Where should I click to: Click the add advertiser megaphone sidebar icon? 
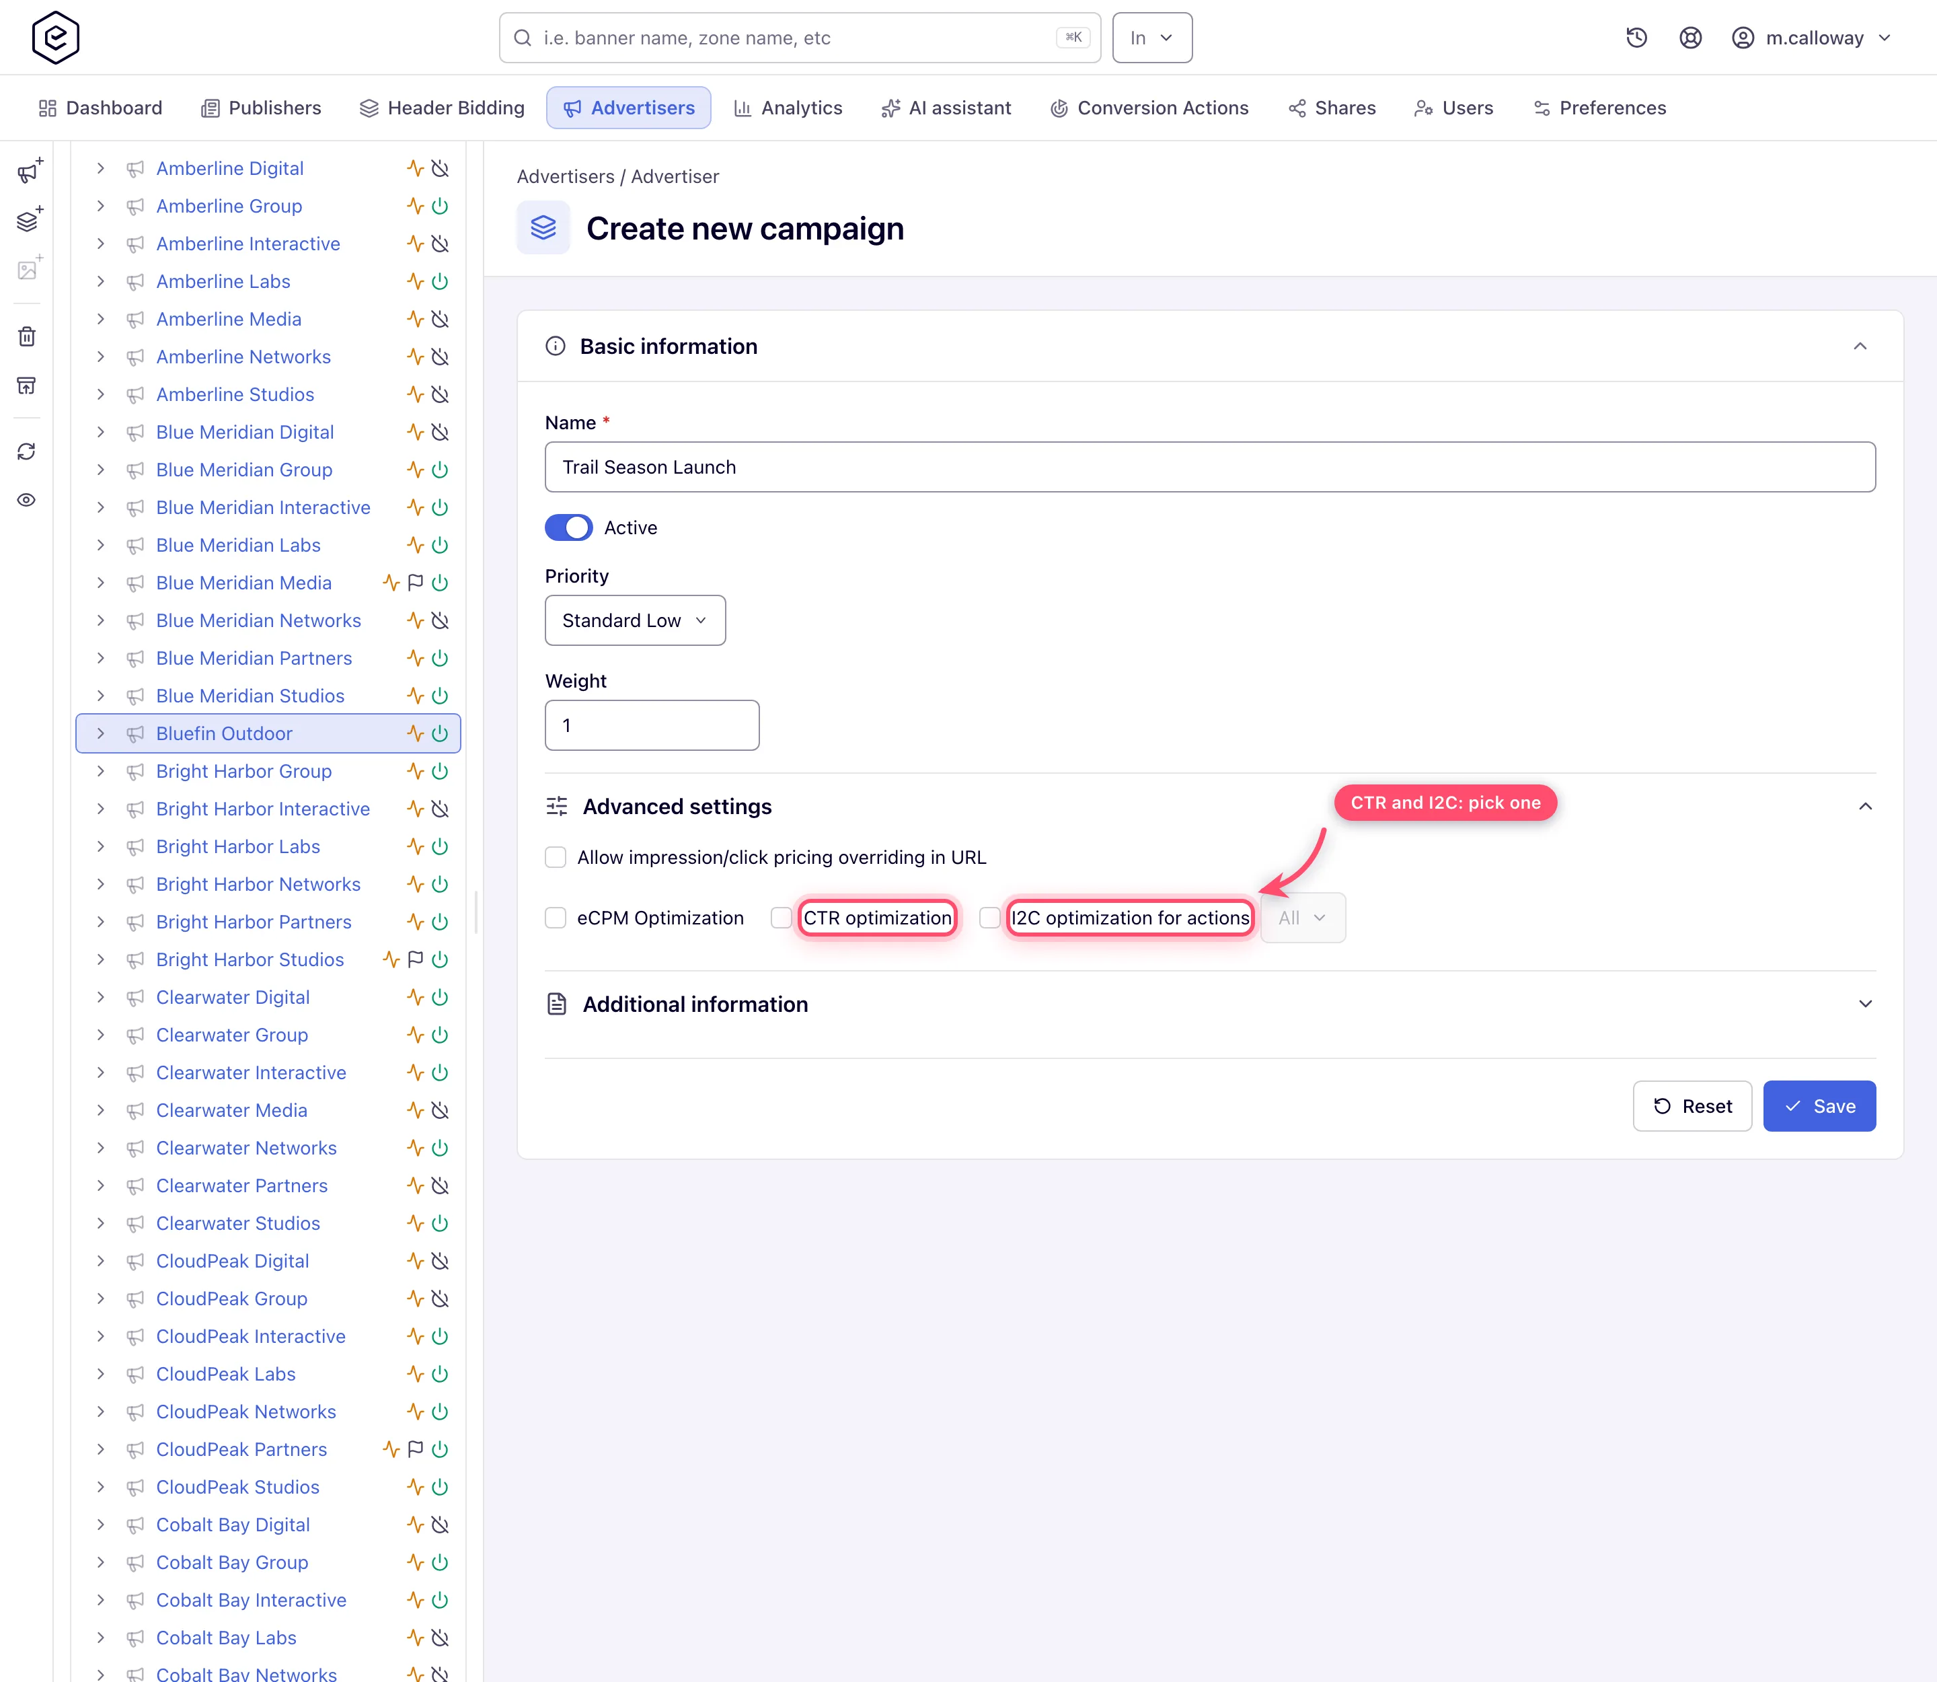(x=29, y=171)
